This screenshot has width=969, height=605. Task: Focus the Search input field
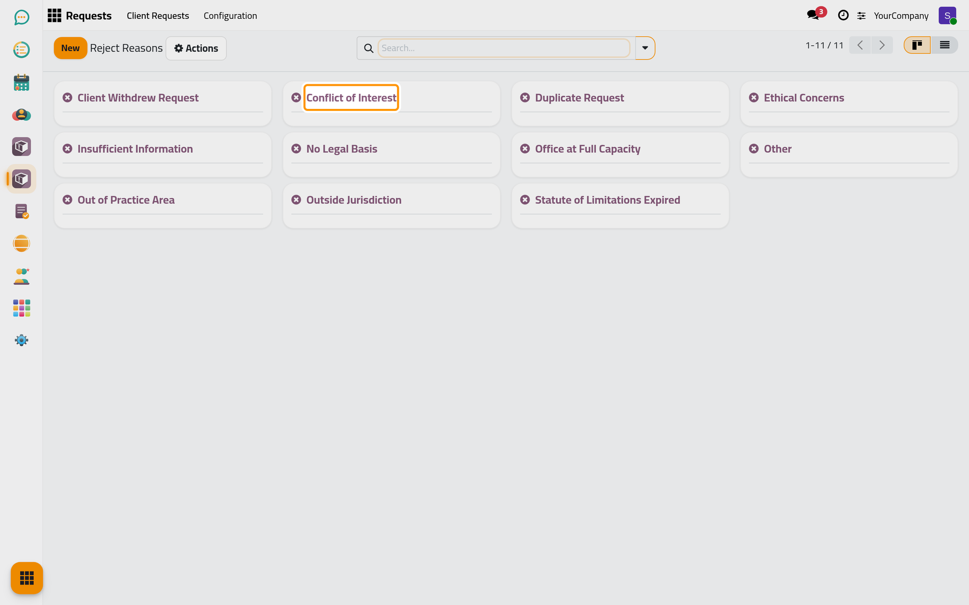(x=504, y=48)
